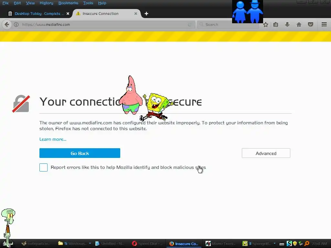
Task: Open the Help menu
Action: (x=102, y=3)
